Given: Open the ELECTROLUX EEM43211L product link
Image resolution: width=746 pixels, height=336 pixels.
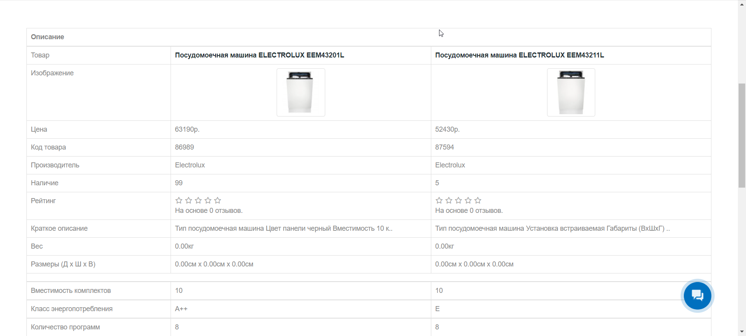Looking at the screenshot, I should tap(519, 55).
